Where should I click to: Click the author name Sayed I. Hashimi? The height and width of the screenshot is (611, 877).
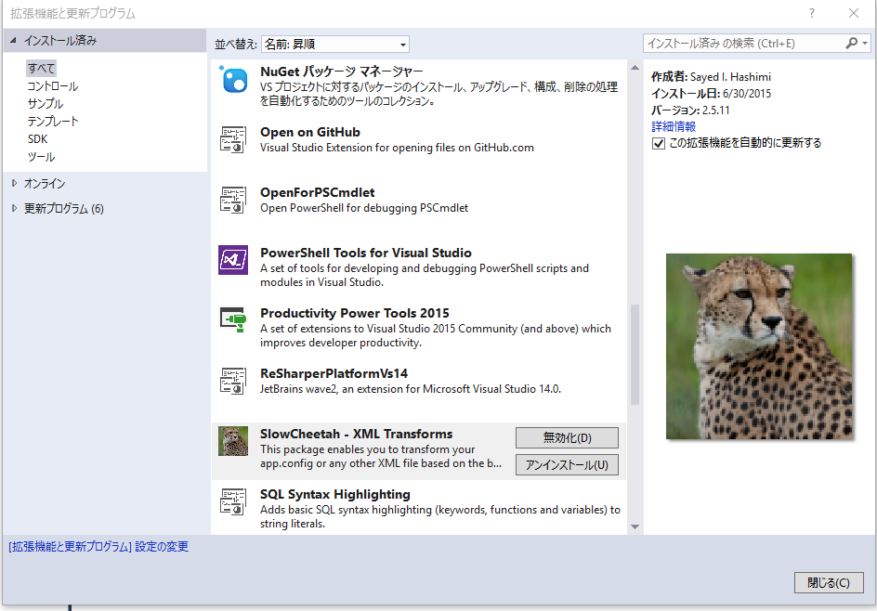[x=730, y=77]
